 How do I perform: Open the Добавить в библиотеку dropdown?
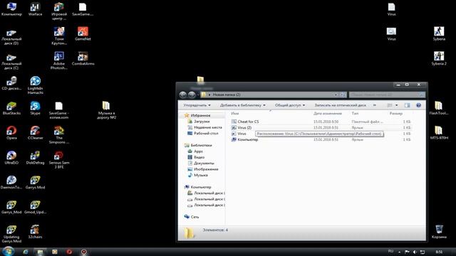[x=242, y=105]
